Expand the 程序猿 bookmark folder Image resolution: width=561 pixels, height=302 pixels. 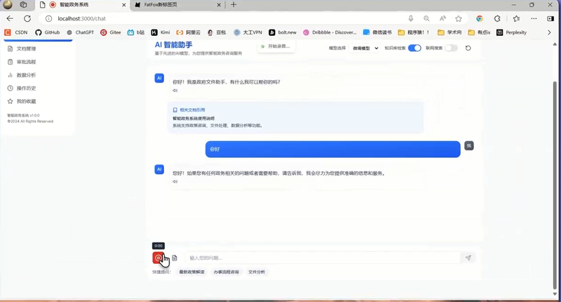pos(414,32)
